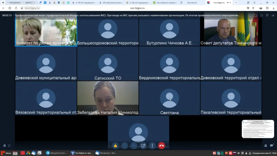This screenshot has height=156, width=277.
Task: Expand the группа 2 tab group dropdown
Action: pyautogui.click(x=29, y=3)
